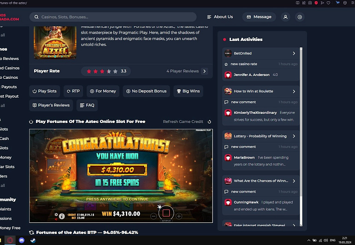355x245 pixels.
Task: Expand the BetOnRed activity
Action: [294, 53]
